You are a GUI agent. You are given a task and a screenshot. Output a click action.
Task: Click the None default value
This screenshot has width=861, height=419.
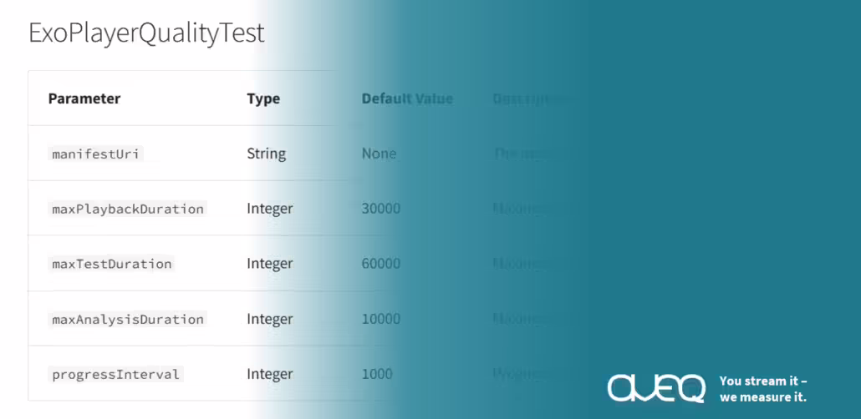(379, 154)
